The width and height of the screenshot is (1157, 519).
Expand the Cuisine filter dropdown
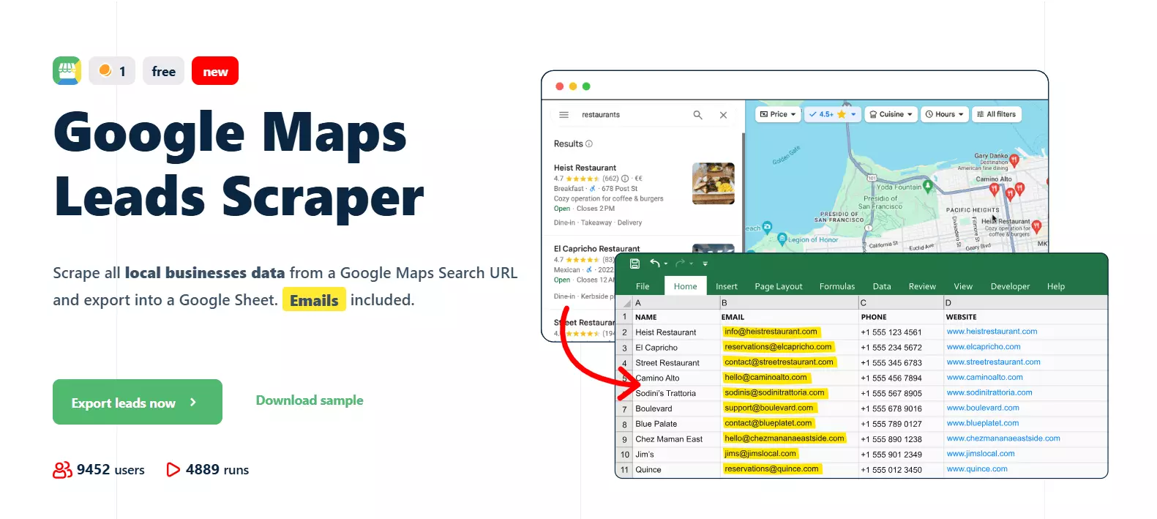tap(890, 114)
